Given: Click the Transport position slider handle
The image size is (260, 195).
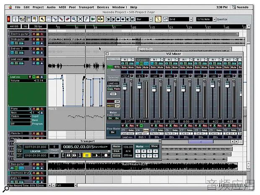Looking at the screenshot, I should tap(71, 151).
